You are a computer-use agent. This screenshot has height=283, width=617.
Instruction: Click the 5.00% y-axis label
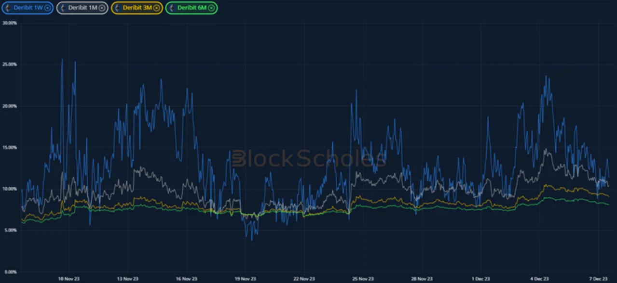[x=11, y=230]
